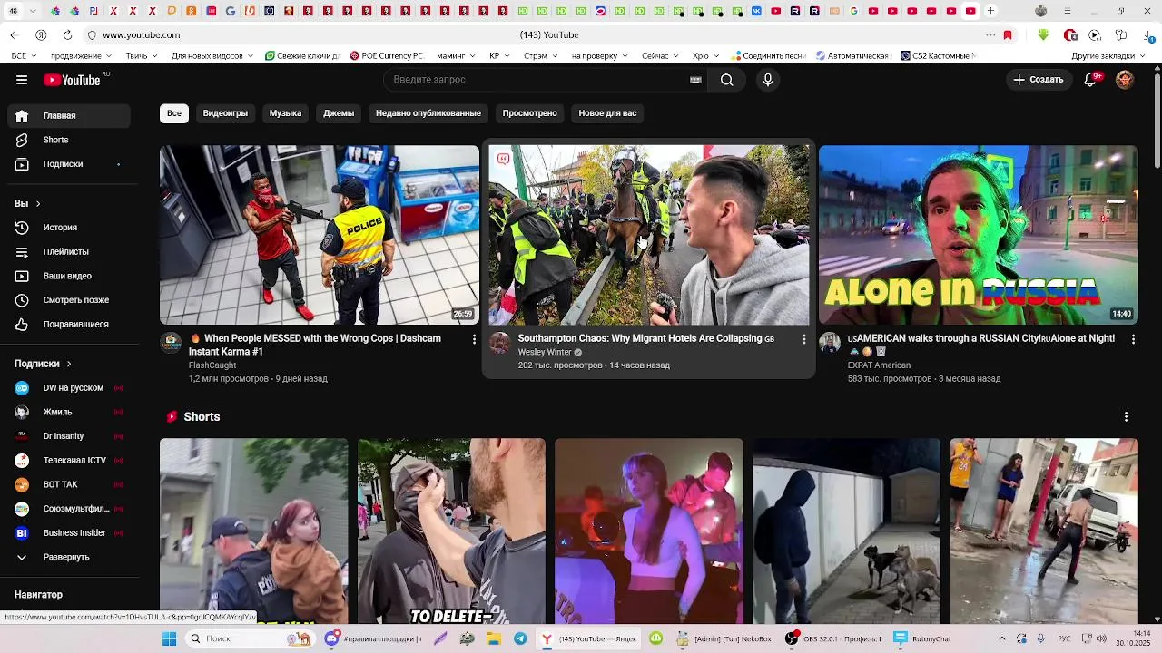Open the Shorts shelf three-dot menu

[1126, 417]
